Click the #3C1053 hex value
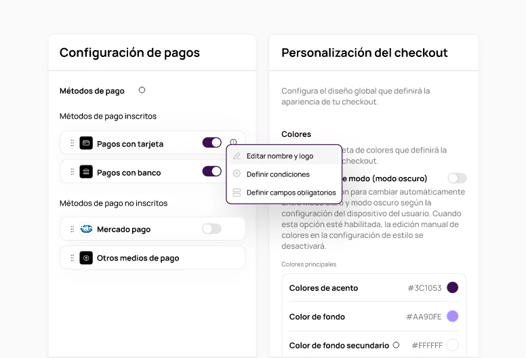The height and width of the screenshot is (358, 526). (x=424, y=288)
